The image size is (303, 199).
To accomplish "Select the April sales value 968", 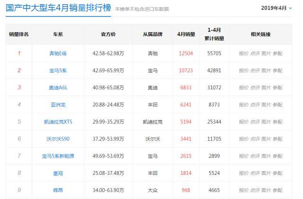I will tap(186, 190).
